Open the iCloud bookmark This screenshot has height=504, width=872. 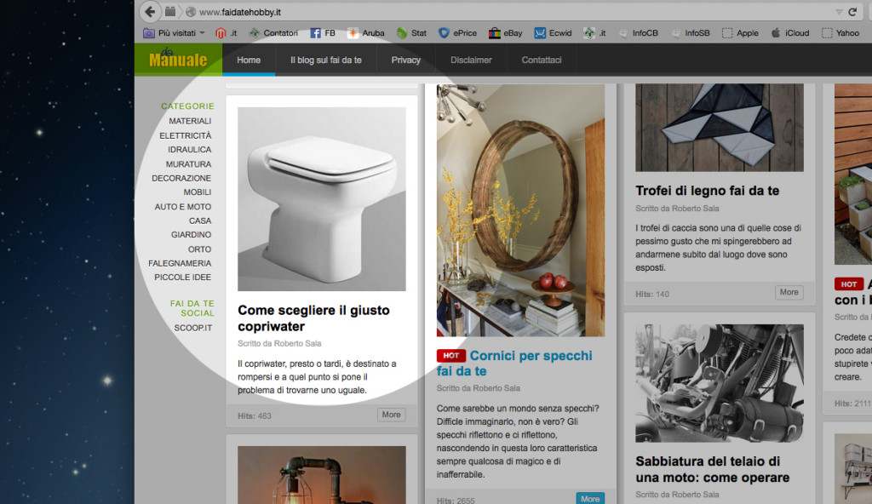[790, 32]
